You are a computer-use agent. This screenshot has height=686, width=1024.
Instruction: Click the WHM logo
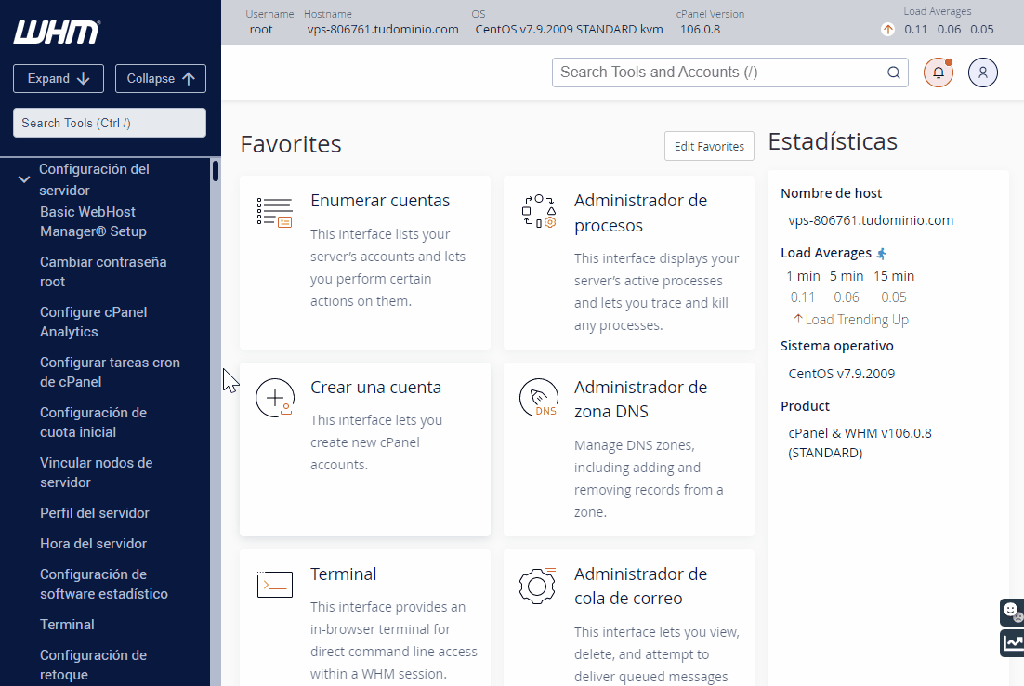57,32
